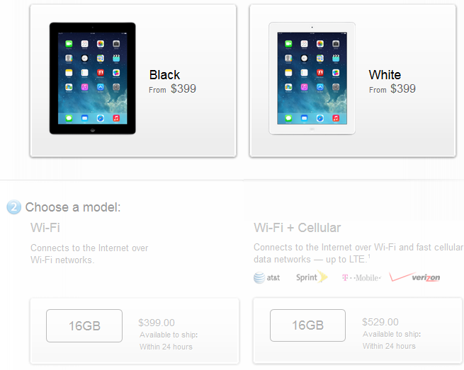
Task: Click the AT&T carrier logo
Action: [266, 278]
